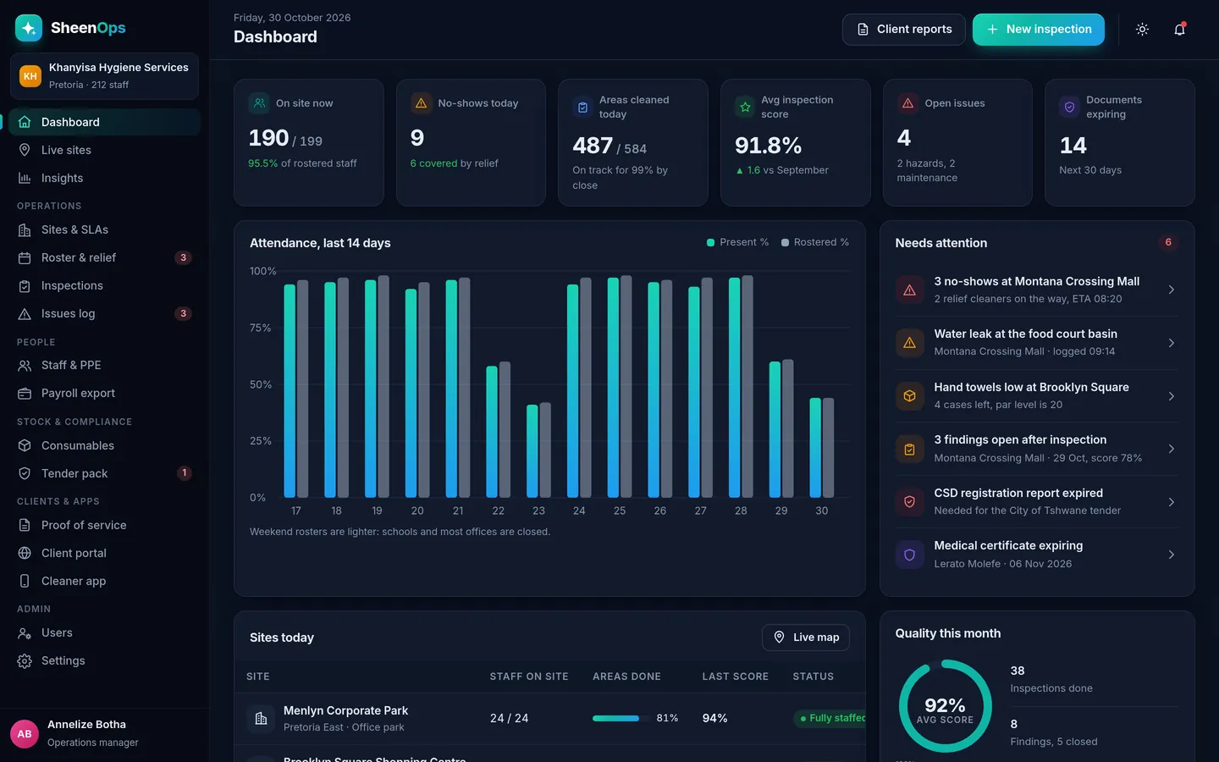
Task: Click the Documents expiring shield icon
Action: (x=1069, y=108)
